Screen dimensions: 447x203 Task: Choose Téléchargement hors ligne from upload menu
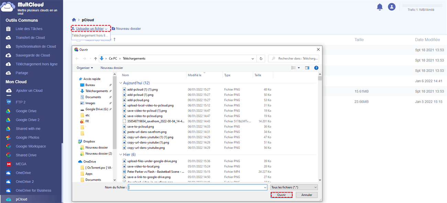[x=90, y=35]
